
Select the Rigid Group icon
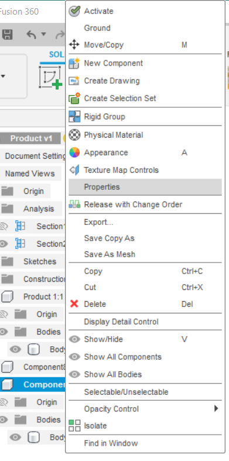[74, 117]
